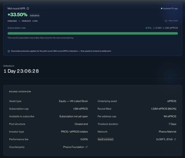Click the info icon before Downside protection notice
The image size is (185, 158).
[x=9, y=51]
